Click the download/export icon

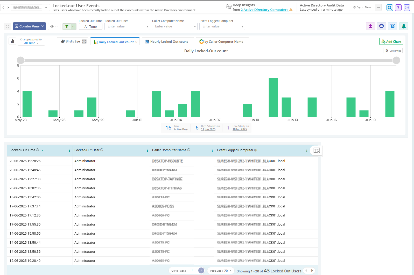[x=370, y=26]
